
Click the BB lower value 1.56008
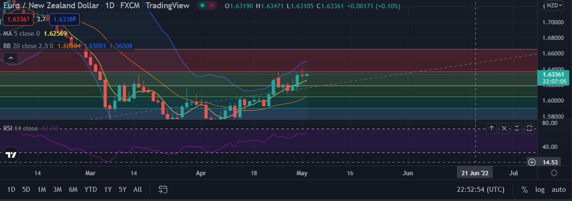coord(121,46)
